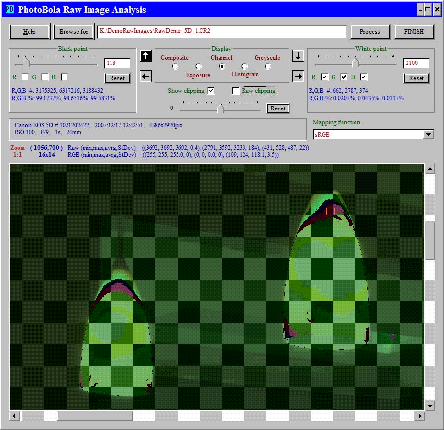Open the Mapping function sRGB dropdown
The image size is (444, 430).
coord(428,135)
